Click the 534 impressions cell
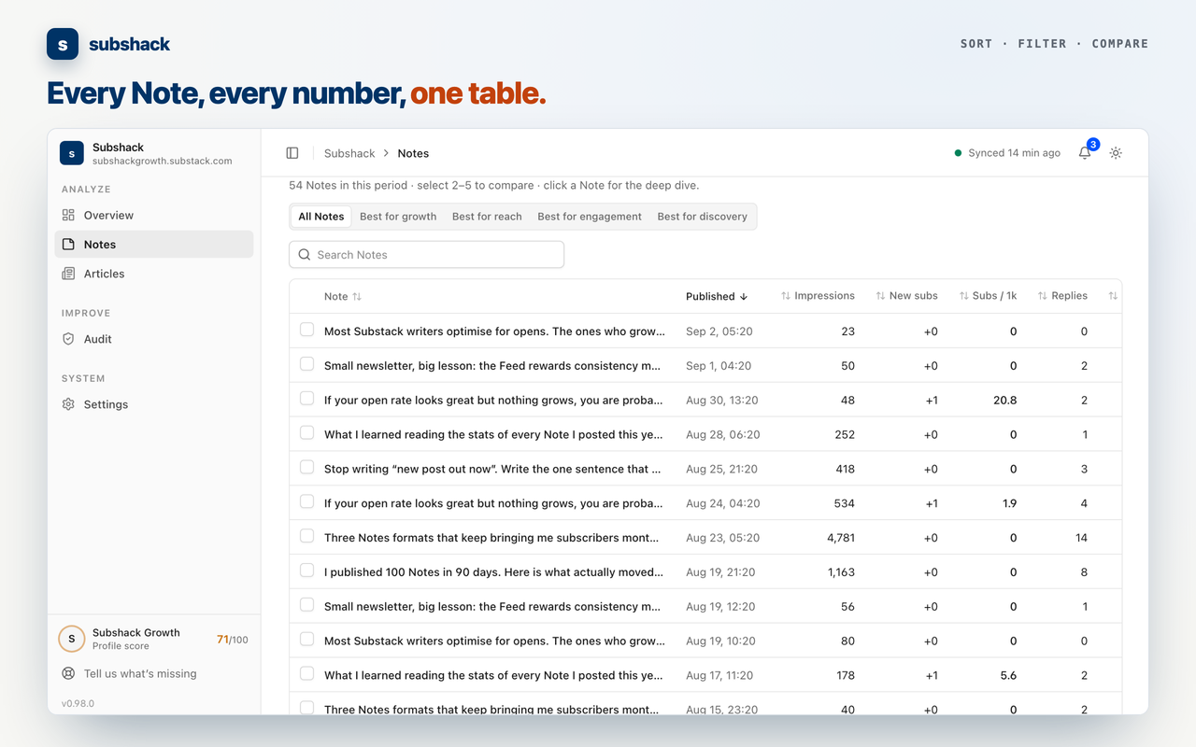 point(844,503)
